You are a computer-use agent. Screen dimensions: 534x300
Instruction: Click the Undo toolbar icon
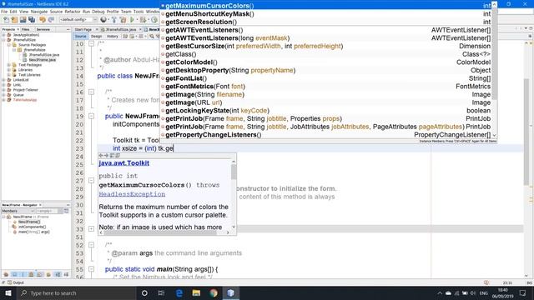tap(43, 20)
